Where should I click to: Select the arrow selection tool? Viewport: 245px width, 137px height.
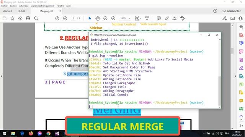90,19
